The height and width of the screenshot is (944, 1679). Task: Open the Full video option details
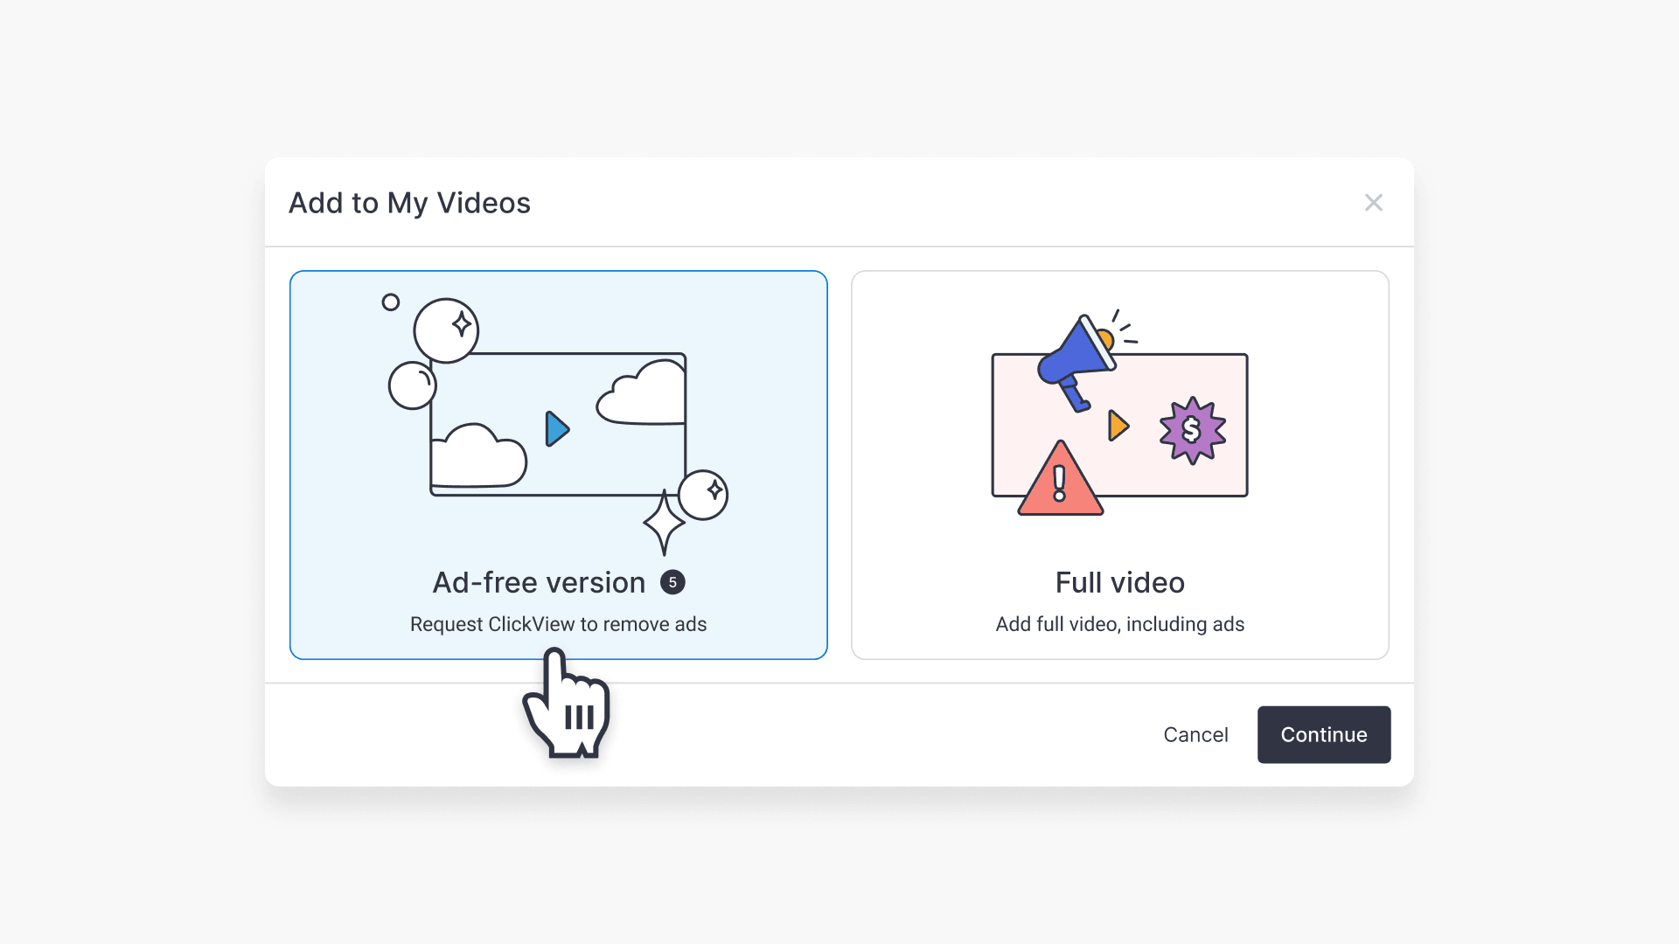pyautogui.click(x=1119, y=582)
